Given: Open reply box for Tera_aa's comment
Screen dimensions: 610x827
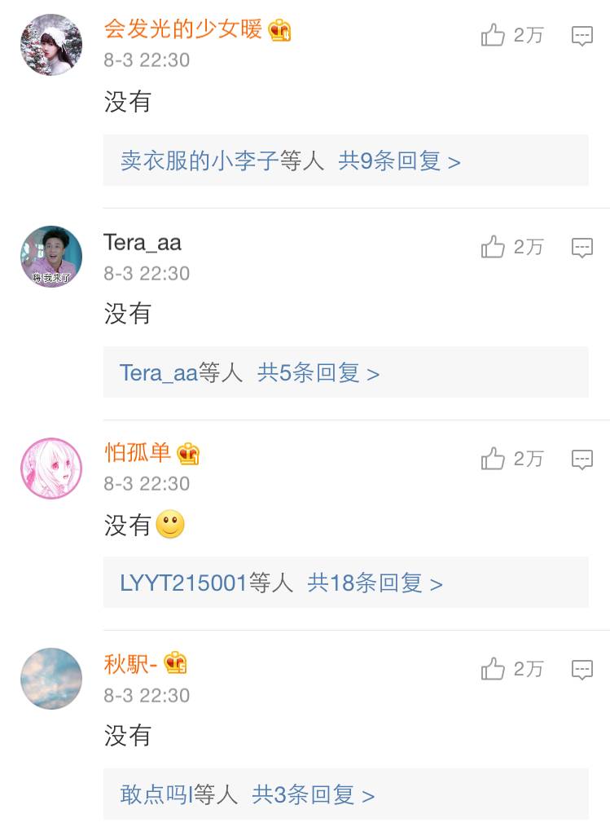Looking at the screenshot, I should (x=581, y=248).
